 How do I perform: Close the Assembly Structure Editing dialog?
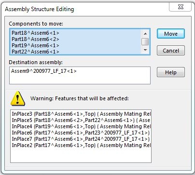(x=181, y=7)
